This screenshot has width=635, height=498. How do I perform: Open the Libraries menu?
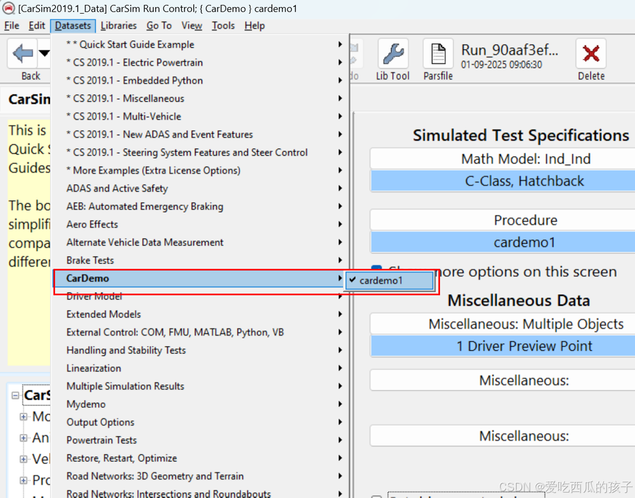point(118,25)
